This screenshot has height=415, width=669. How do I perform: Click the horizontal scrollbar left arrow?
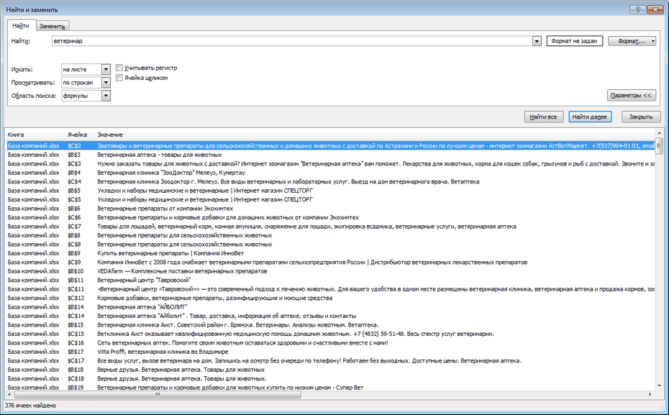click(10, 395)
